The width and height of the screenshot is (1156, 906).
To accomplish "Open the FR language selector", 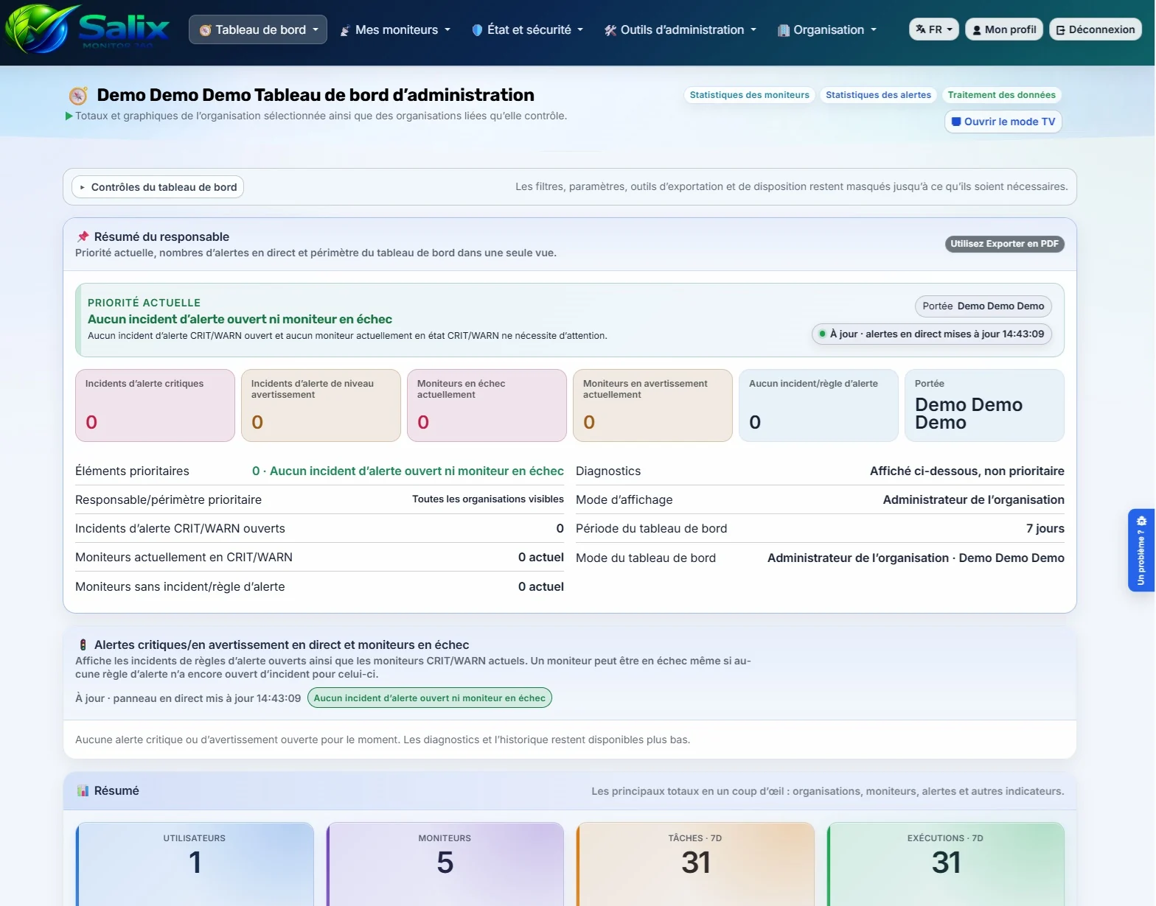I will [x=934, y=29].
